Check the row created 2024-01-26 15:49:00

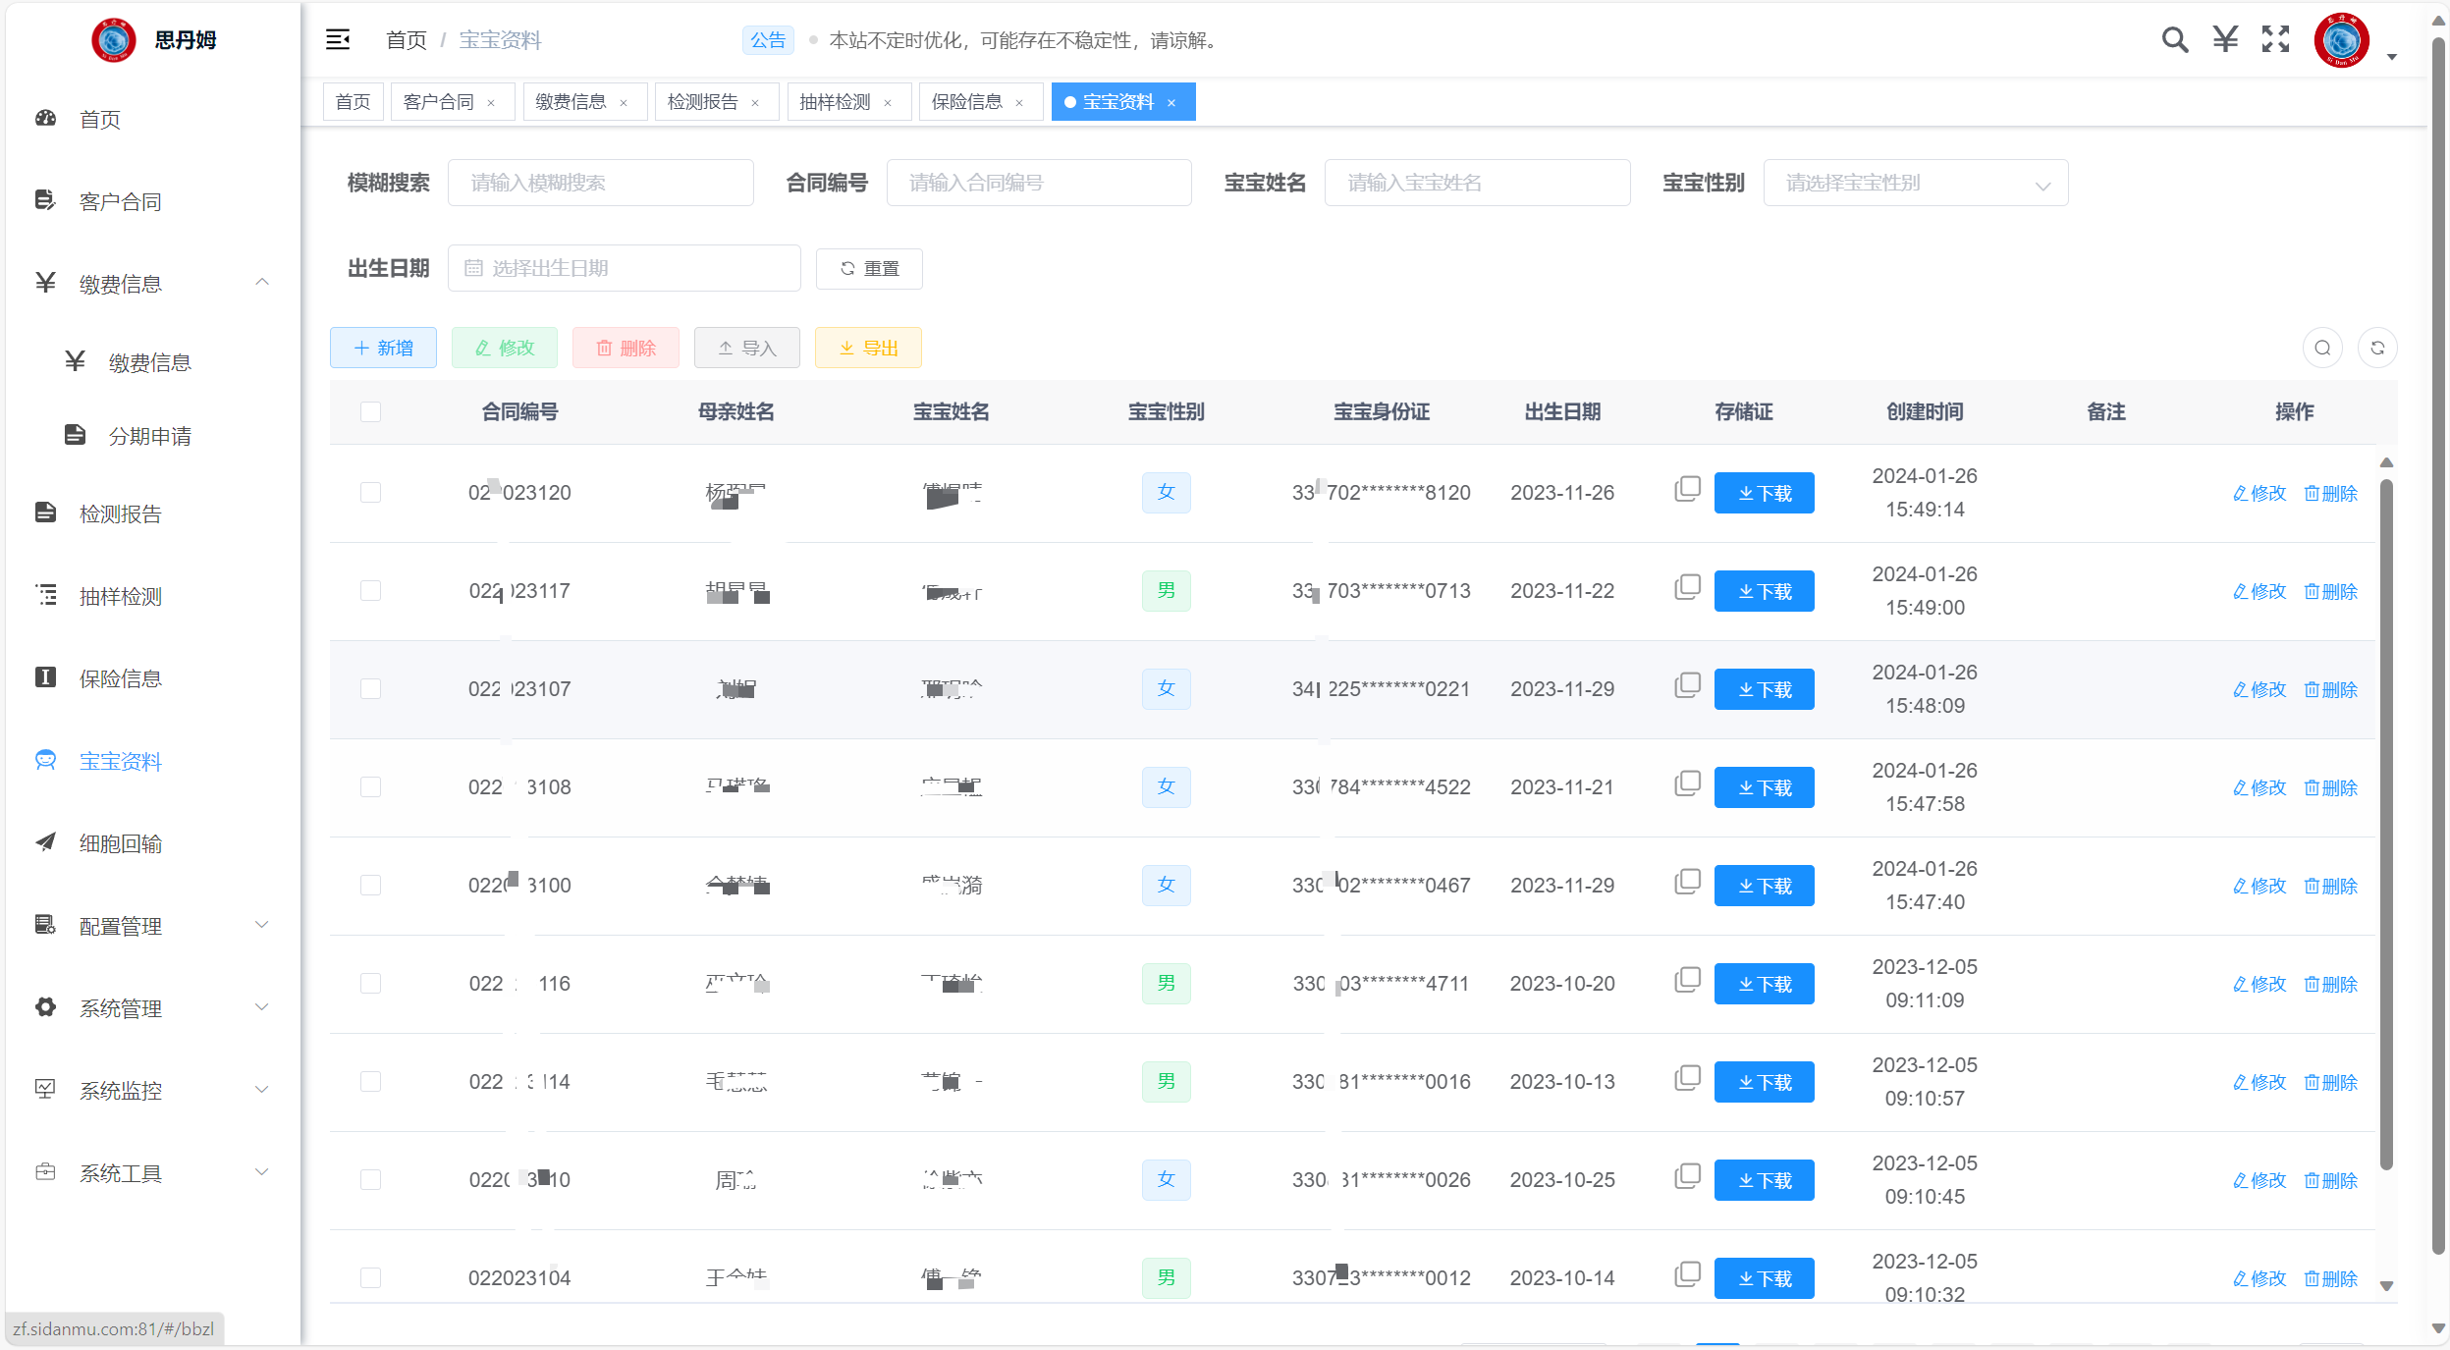click(x=370, y=591)
